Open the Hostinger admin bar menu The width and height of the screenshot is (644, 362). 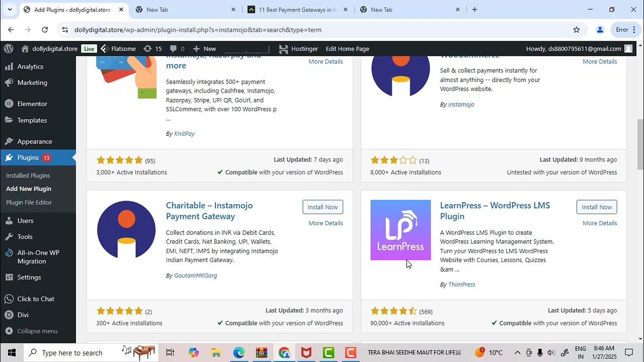[x=298, y=49]
